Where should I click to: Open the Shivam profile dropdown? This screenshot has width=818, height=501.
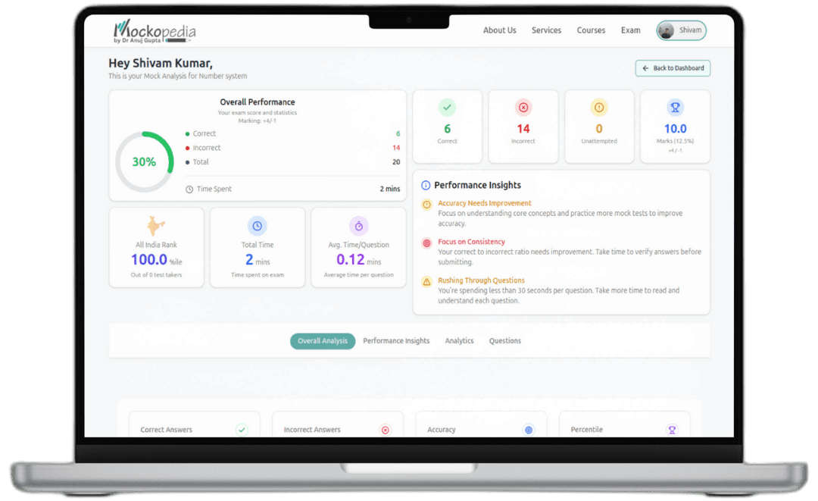(x=680, y=30)
